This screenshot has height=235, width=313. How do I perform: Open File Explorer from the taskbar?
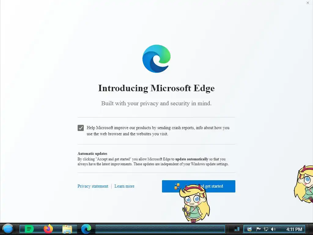coord(67,229)
